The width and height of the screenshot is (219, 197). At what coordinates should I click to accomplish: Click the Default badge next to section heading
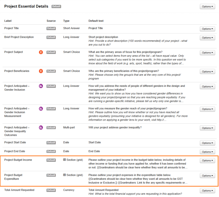tap(56, 6)
